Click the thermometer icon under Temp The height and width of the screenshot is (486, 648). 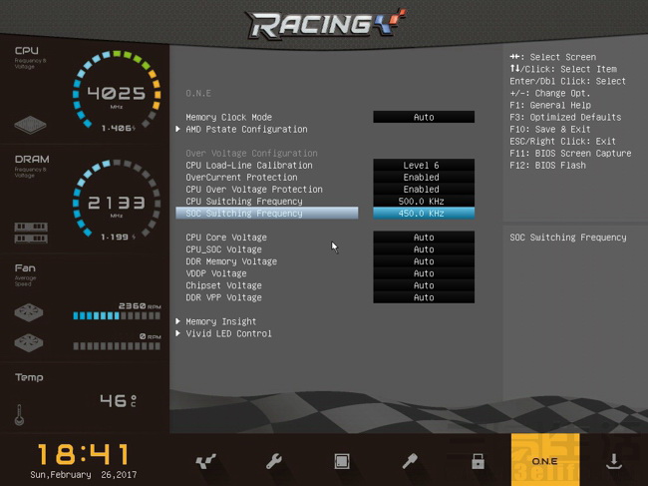pyautogui.click(x=19, y=415)
